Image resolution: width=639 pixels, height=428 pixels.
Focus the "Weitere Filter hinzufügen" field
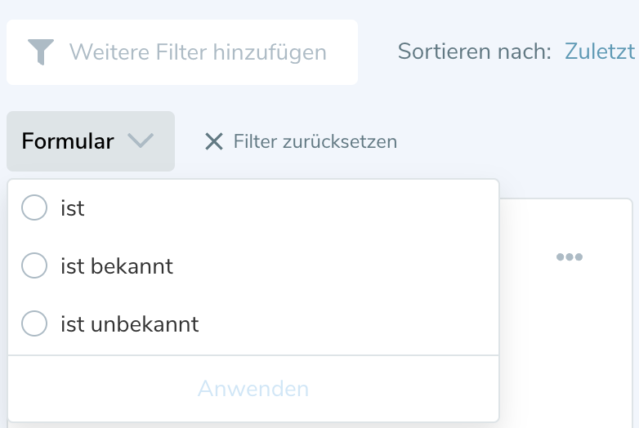tap(198, 52)
